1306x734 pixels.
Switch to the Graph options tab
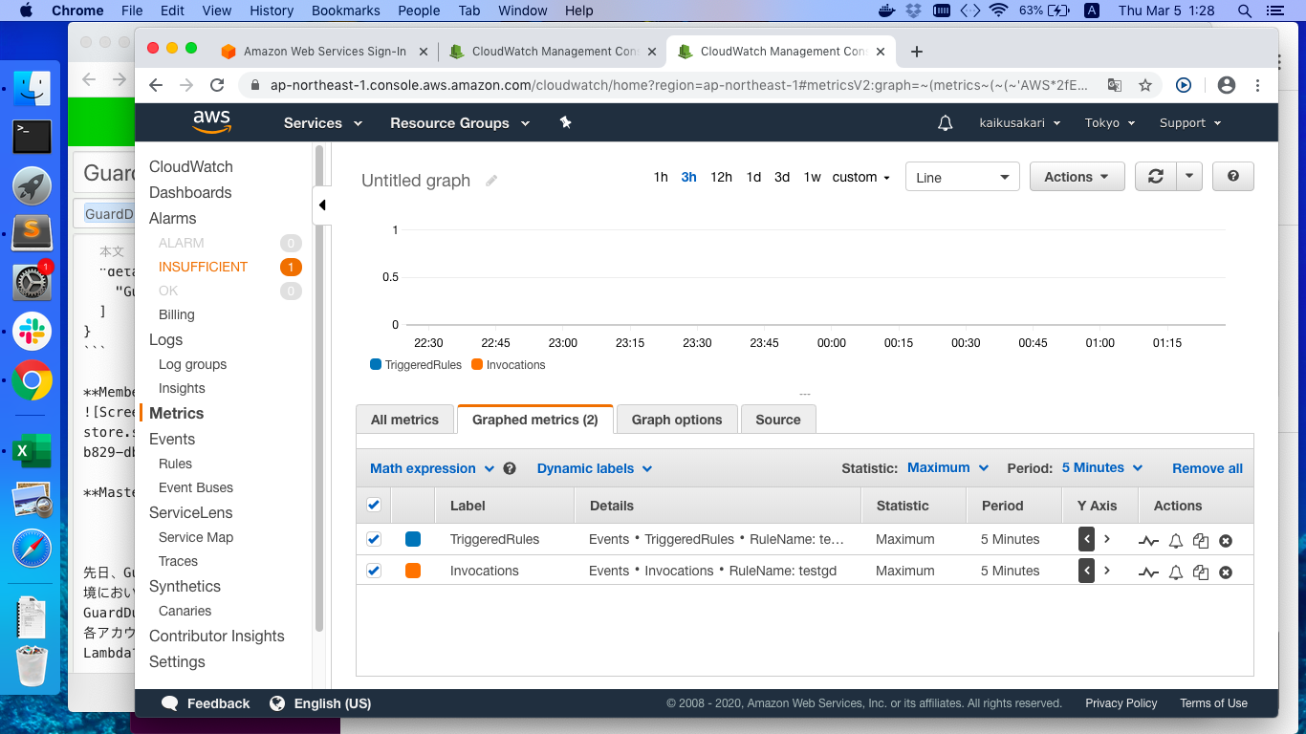[x=677, y=420]
